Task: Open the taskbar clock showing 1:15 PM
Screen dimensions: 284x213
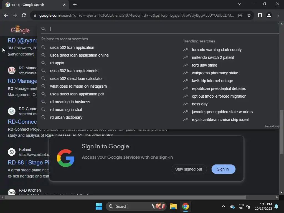Action: point(263,206)
